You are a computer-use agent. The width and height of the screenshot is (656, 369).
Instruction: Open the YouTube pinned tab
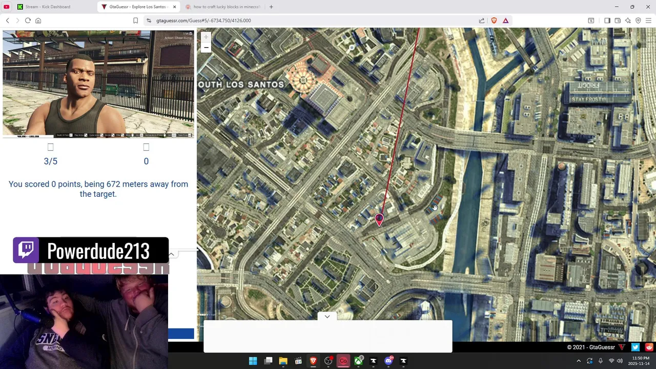coord(7,7)
